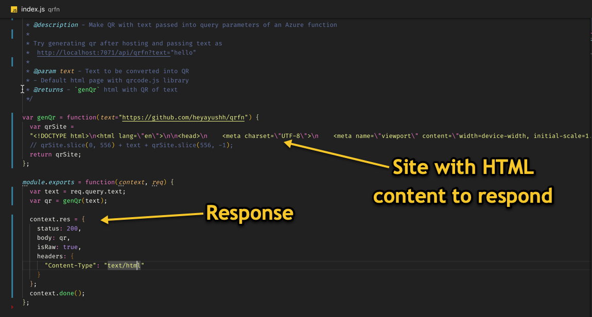The width and height of the screenshot is (592, 317).
Task: Click the 'status: 200,' property
Action: click(x=59, y=228)
